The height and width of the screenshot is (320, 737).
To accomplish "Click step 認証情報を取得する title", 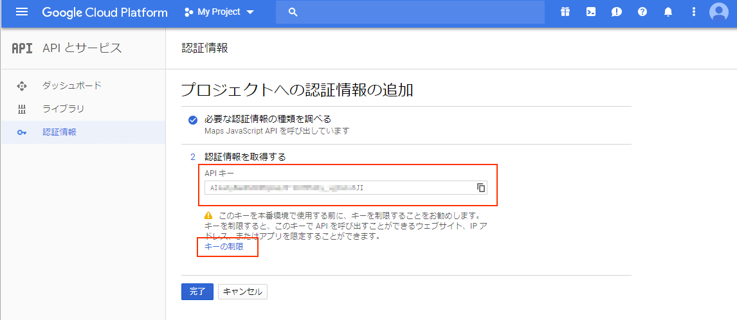I will [x=246, y=157].
